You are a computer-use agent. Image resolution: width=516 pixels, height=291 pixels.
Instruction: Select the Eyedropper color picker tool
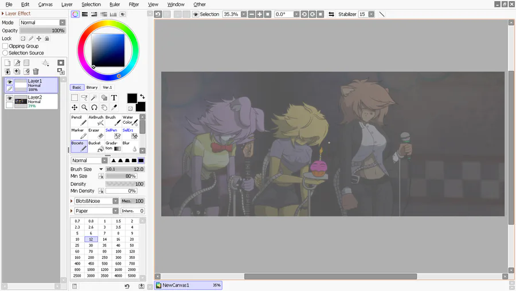pyautogui.click(x=114, y=108)
